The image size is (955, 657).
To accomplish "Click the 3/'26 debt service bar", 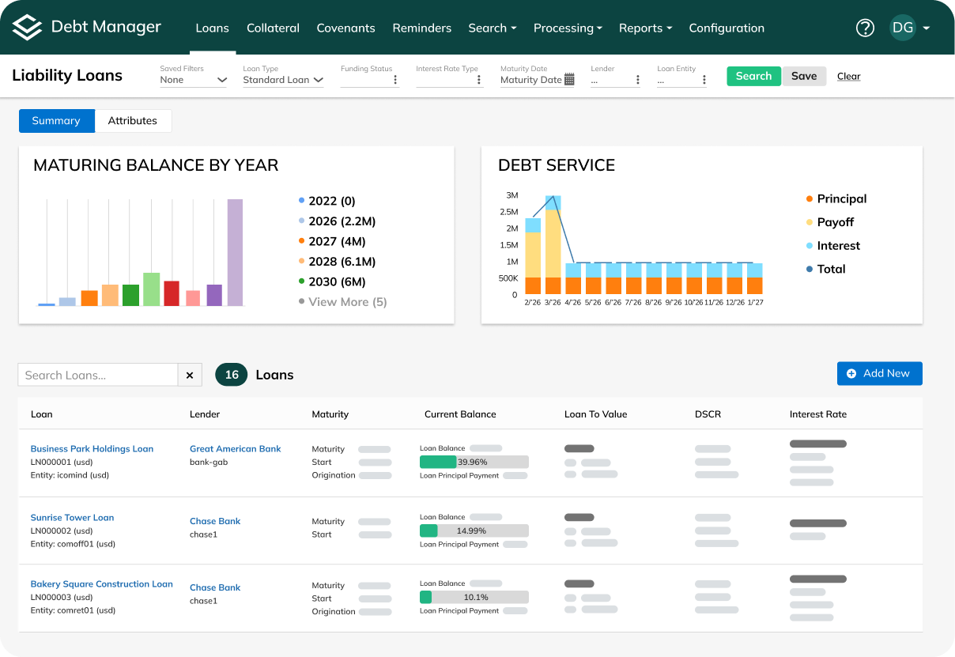I will point(553,245).
